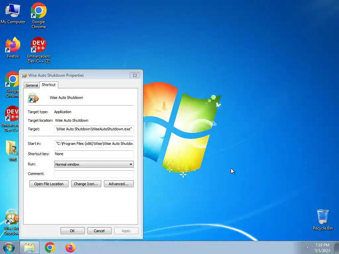Screen dimensions: 339x254
Task: Select Embarcadero Dev-C++ (2) desktop shortcut
Action: [x=38, y=50]
